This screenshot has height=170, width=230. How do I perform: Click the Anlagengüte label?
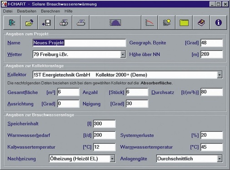coord(134,159)
